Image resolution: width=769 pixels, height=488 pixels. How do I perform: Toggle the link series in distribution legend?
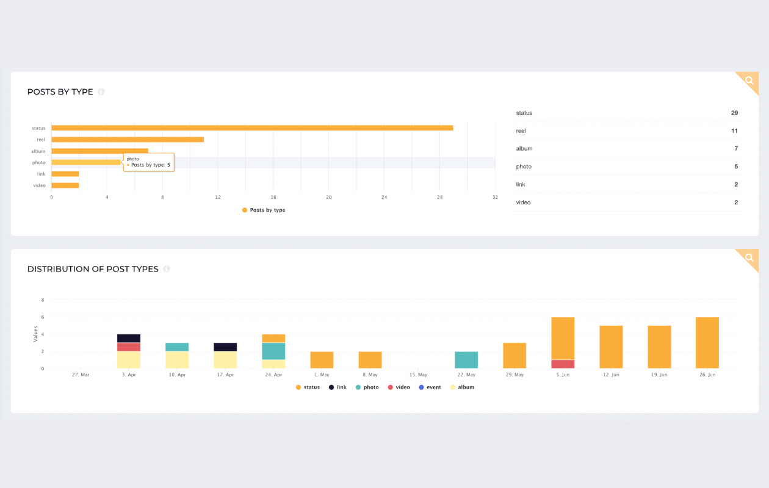(x=338, y=387)
